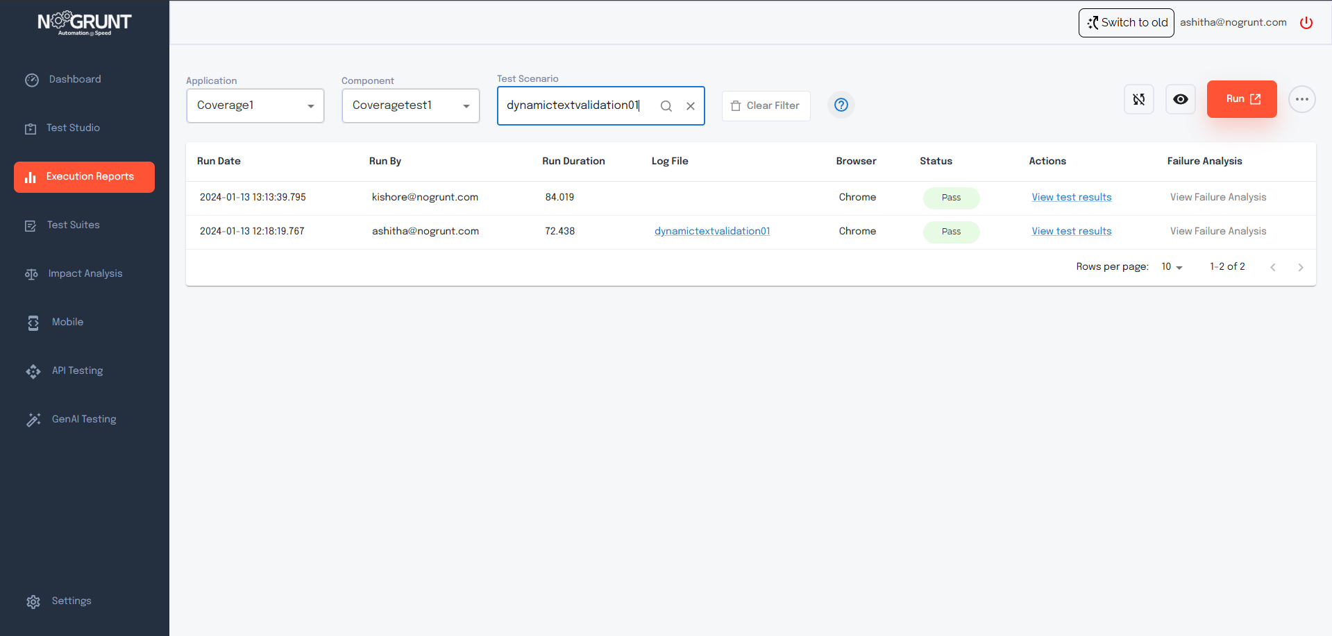Click the 84.019 run duration cell
1332x636 pixels.
point(559,198)
